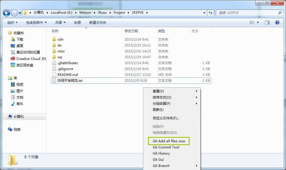Select 计算机 in the navigation pane
The height and width of the screenshot is (170, 286).
point(19,117)
